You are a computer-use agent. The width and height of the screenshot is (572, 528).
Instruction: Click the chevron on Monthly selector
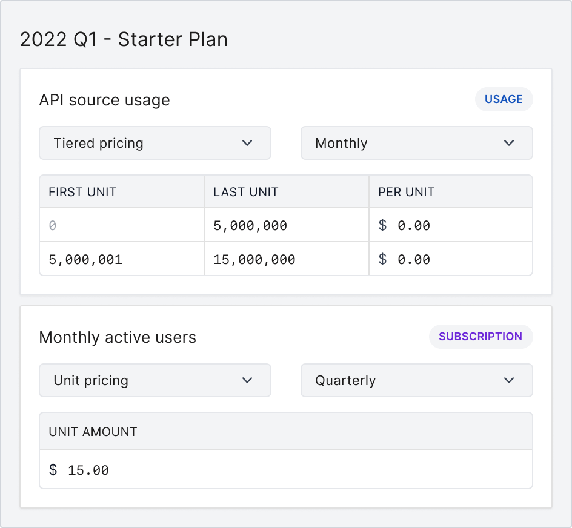[x=509, y=143]
